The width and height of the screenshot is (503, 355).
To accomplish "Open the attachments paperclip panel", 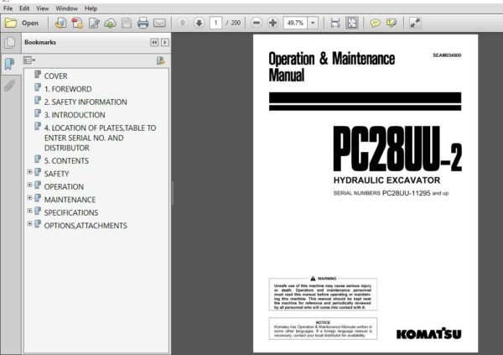I will [x=9, y=86].
